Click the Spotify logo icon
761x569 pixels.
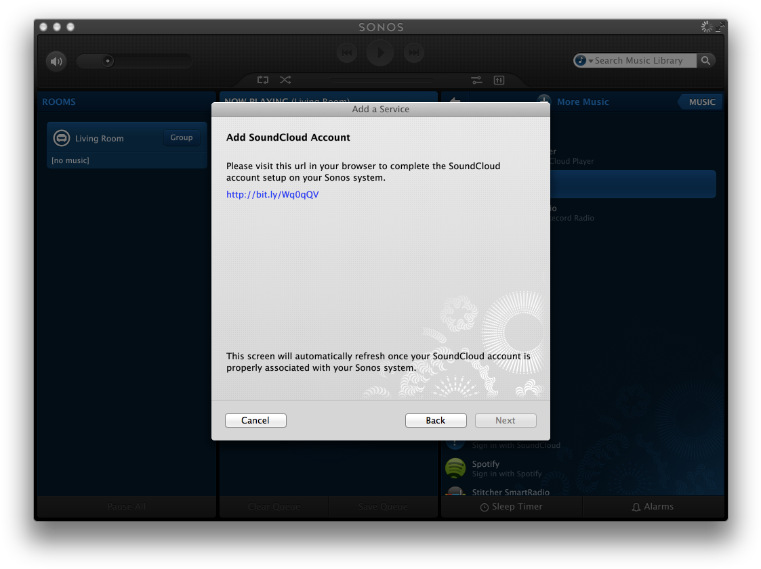coord(455,468)
